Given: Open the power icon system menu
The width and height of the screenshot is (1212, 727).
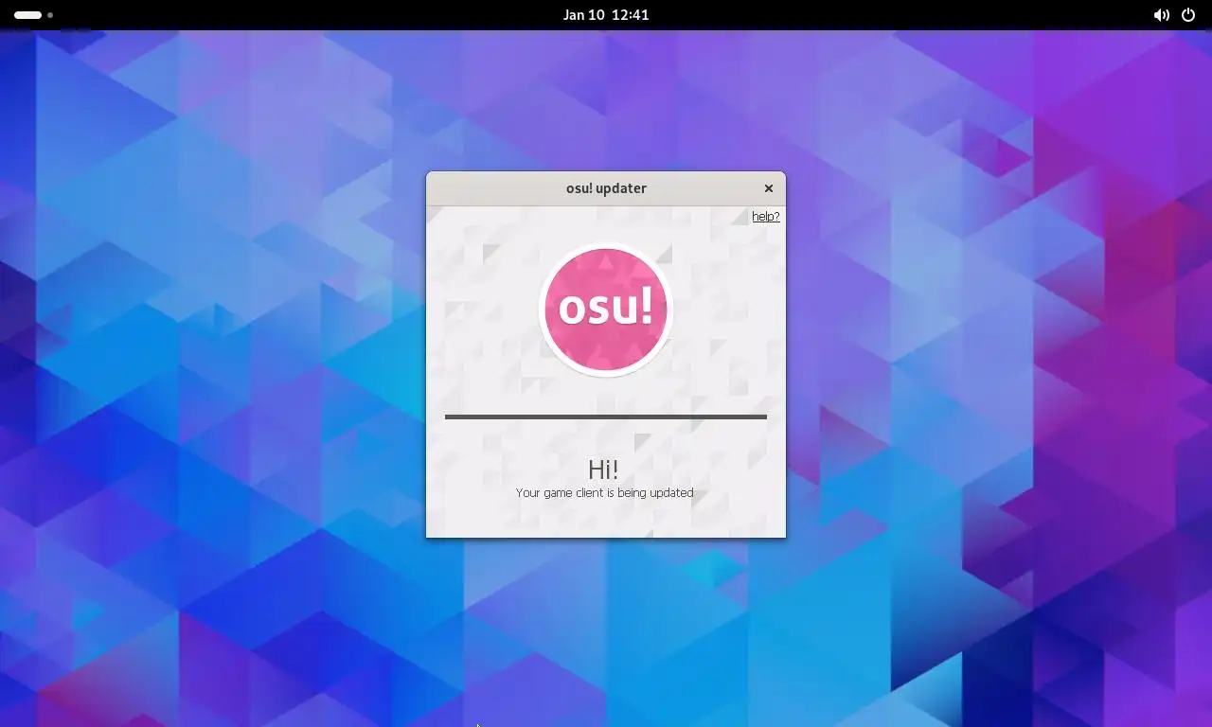Looking at the screenshot, I should coord(1188,15).
